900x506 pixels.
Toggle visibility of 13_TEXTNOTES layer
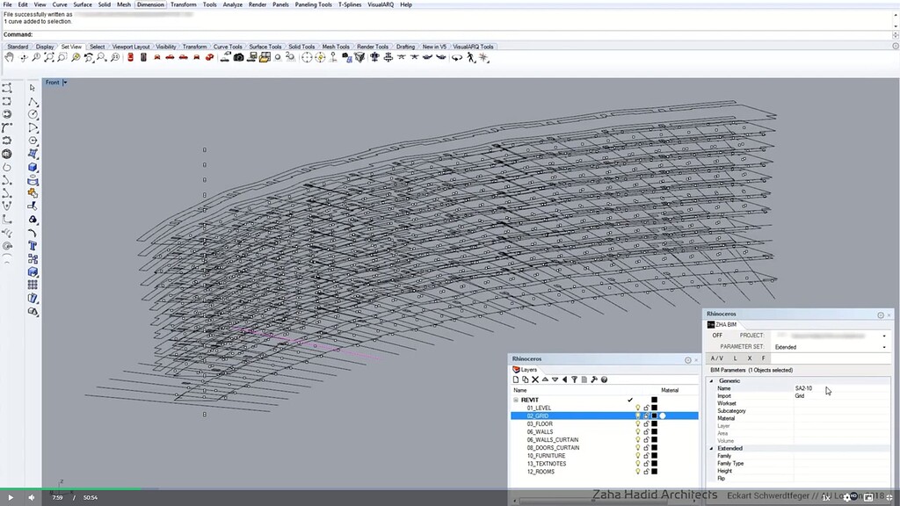pos(638,464)
